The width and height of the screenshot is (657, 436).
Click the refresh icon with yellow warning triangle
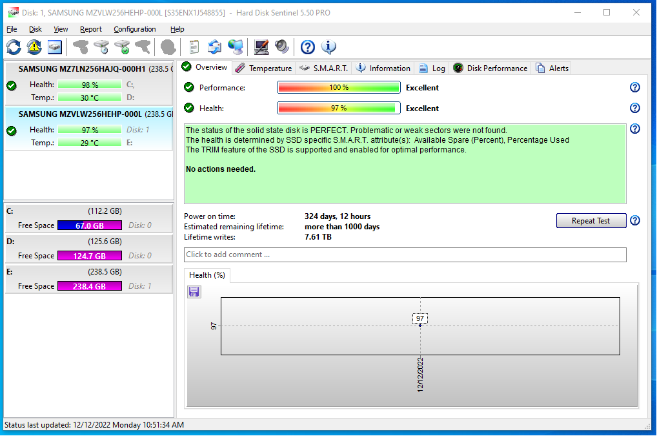34,47
